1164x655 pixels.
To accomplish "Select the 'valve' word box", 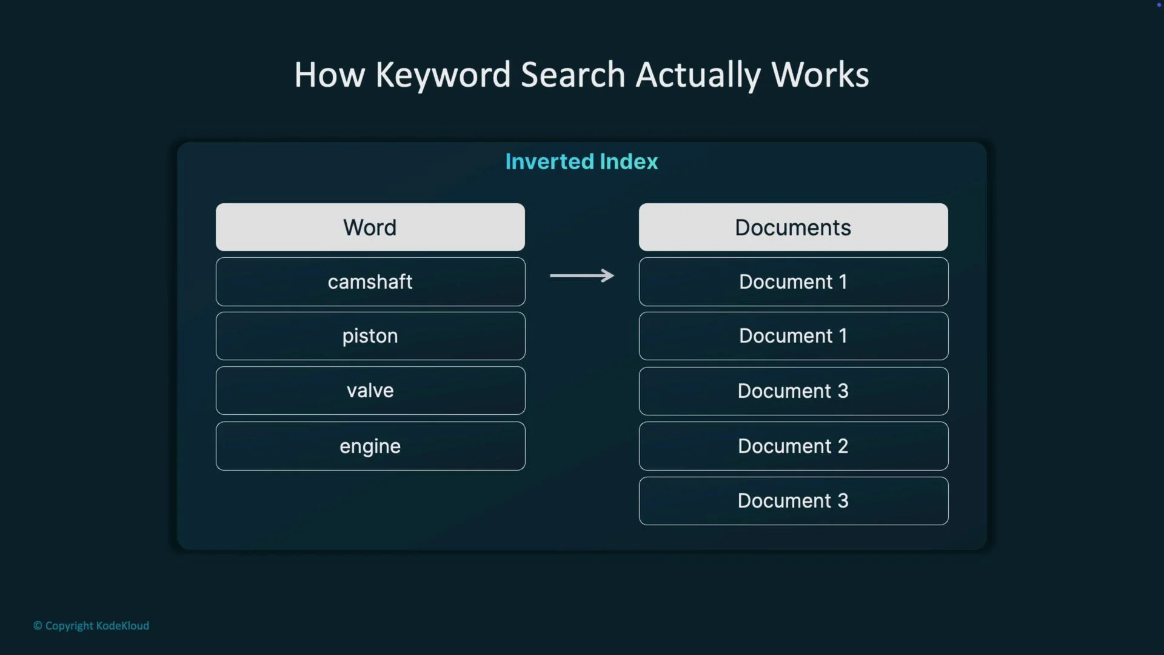I will coord(370,391).
